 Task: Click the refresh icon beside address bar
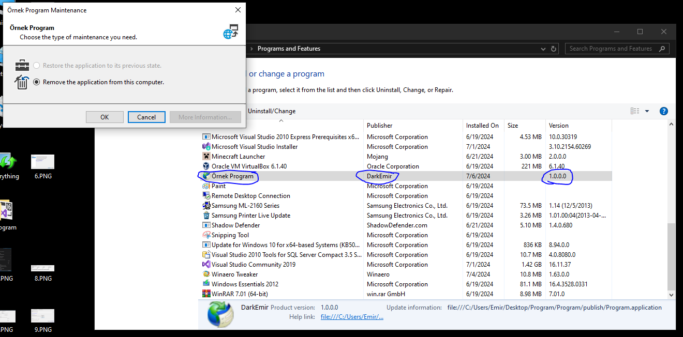point(554,49)
